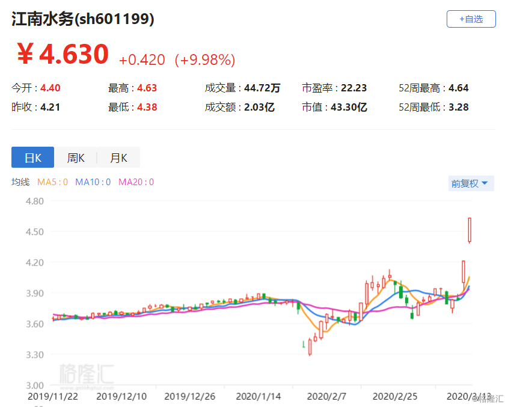Image resolution: width=508 pixels, height=407 pixels.
Task: Click the MA20 : 0 legend entry
Action: [136, 182]
